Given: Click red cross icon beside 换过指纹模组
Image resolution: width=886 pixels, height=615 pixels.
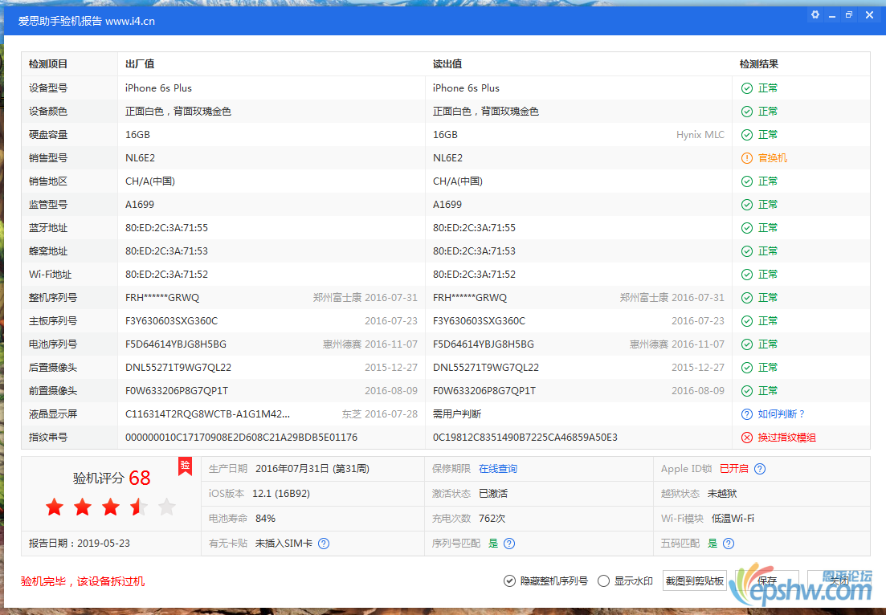Looking at the screenshot, I should [x=747, y=438].
